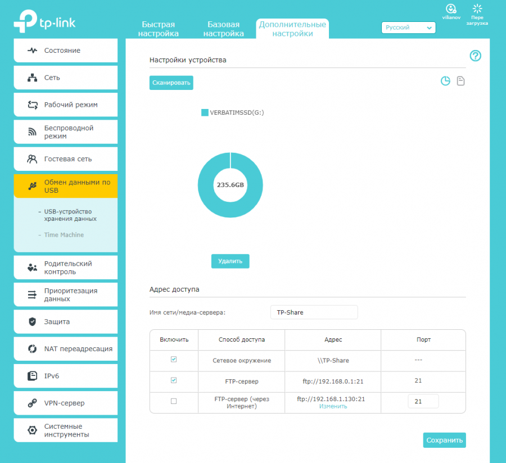Click the Сетевое окружение cell
Image resolution: width=506 pixels, height=463 pixels.
pyautogui.click(x=241, y=361)
